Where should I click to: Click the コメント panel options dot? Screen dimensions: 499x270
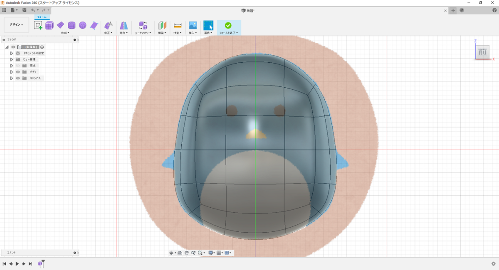(75, 253)
